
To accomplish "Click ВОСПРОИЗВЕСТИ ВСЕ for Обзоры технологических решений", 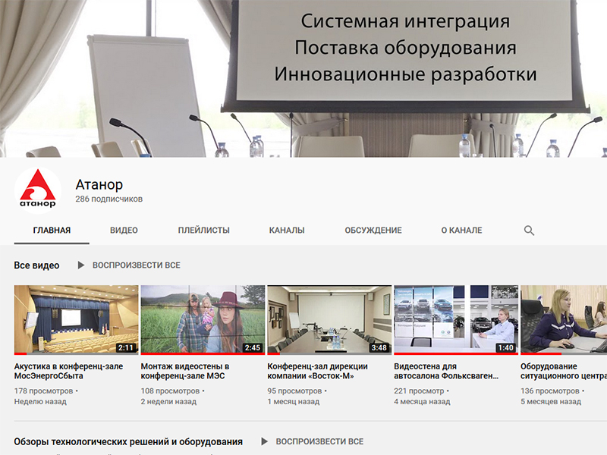I will pos(319,441).
